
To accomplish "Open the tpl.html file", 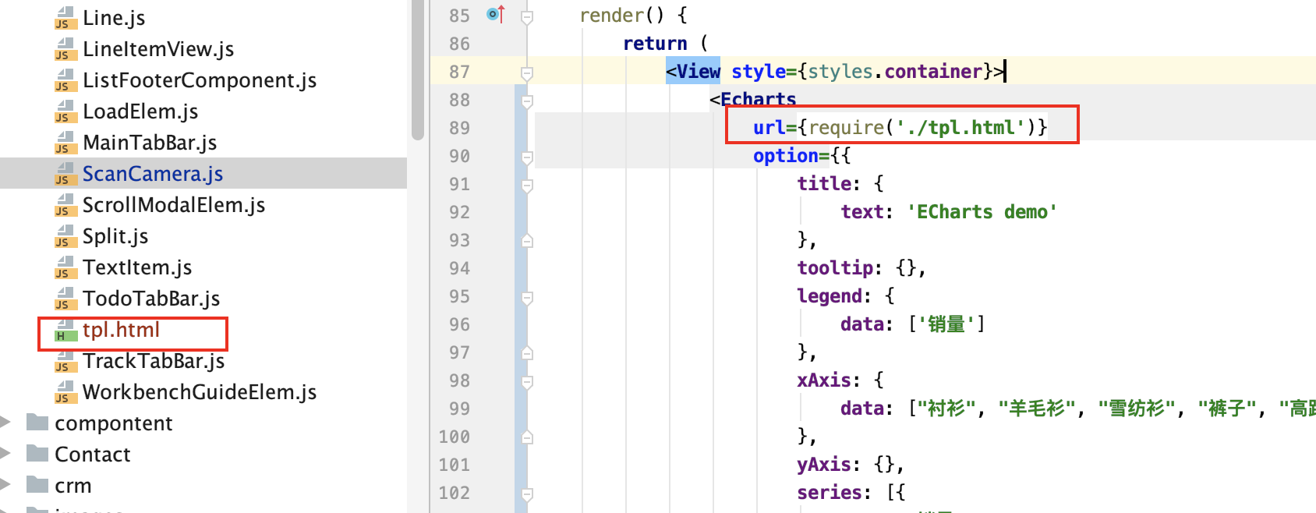I will click(121, 330).
